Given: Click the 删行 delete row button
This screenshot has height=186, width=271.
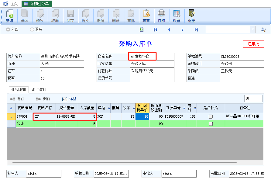Looking at the screenshot, I should [43, 99].
